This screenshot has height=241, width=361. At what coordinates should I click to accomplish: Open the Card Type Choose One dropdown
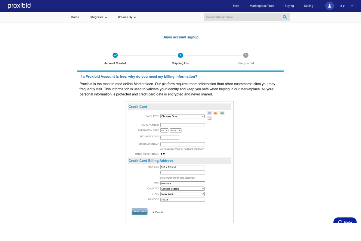coord(183,116)
